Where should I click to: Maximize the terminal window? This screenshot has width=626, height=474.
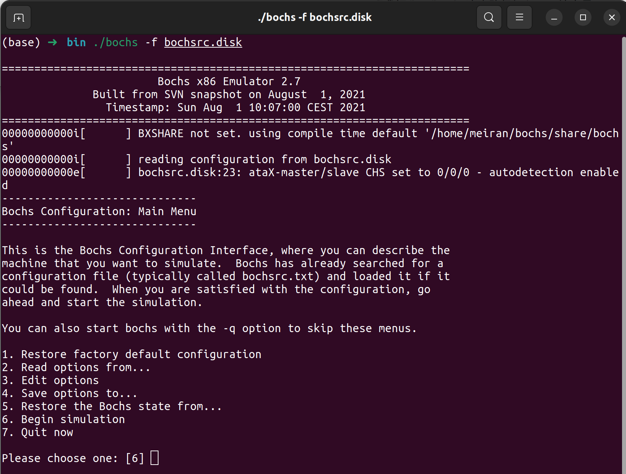pos(583,17)
